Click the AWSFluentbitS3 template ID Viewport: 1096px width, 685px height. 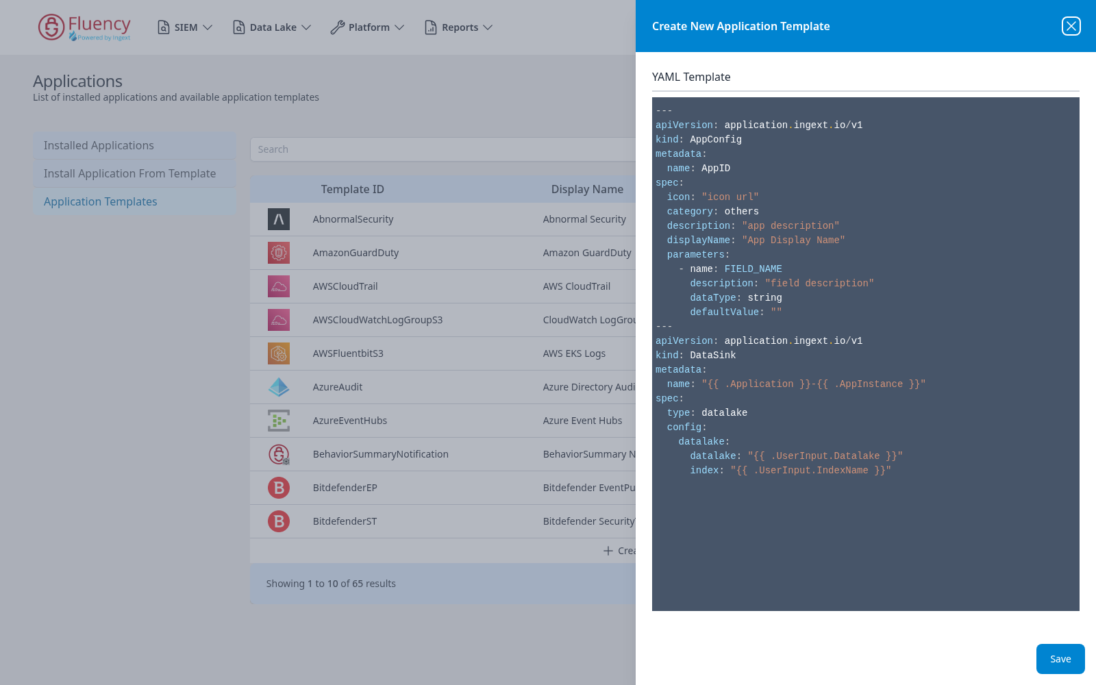pyautogui.click(x=348, y=353)
